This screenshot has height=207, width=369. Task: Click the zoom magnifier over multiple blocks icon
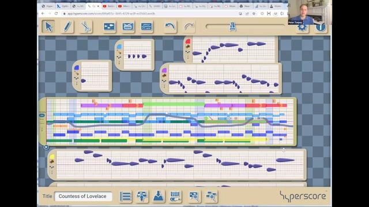coord(211,196)
